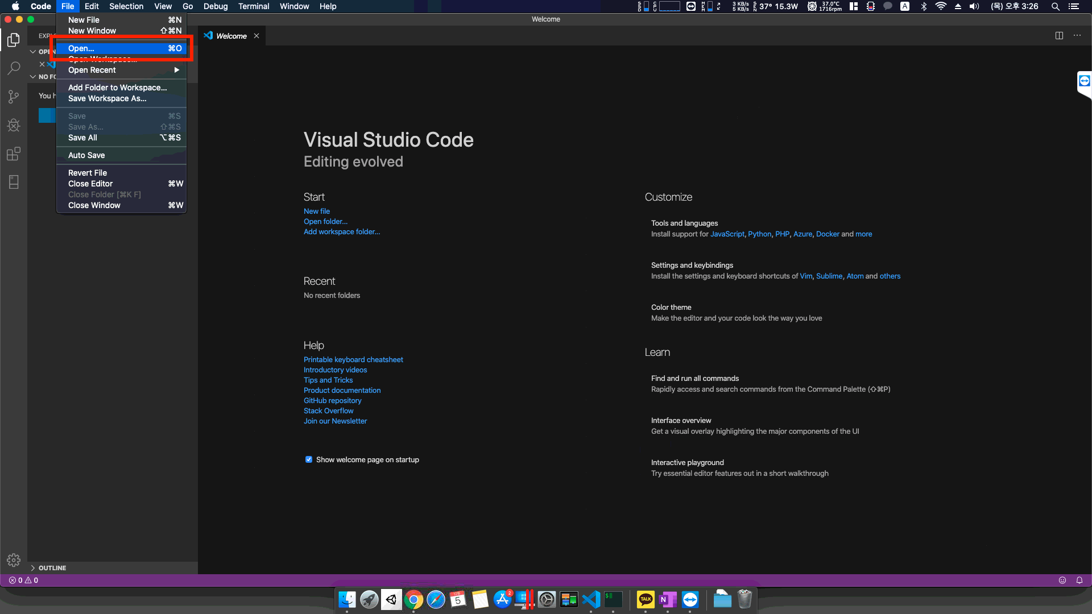Screen dimensions: 1092x614
Task: Launch Google Chrome from the Dock
Action: pos(413,599)
